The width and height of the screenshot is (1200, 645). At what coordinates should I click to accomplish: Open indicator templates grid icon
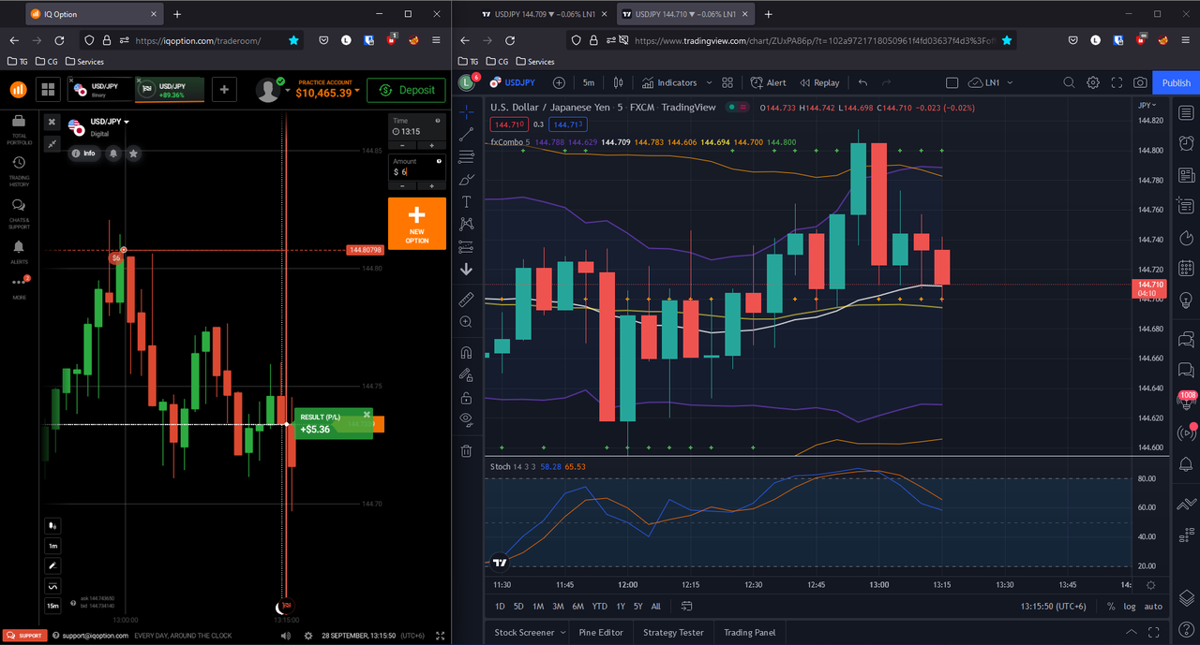[x=727, y=82]
